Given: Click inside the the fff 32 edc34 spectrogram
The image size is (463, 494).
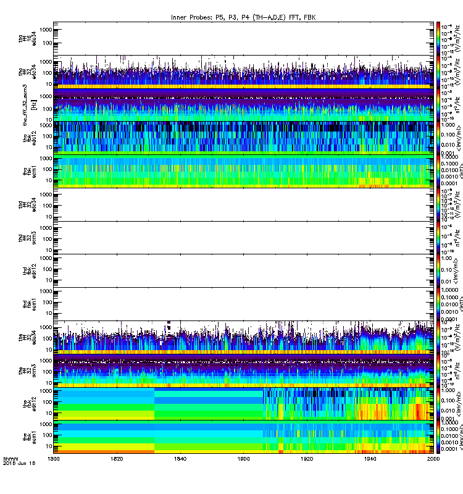Looking at the screenshot, I should click(243, 338).
